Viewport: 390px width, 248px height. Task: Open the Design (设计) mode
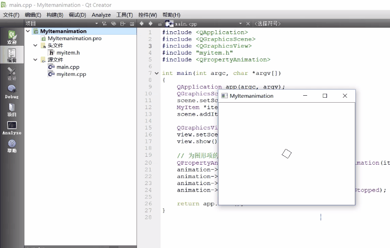click(12, 73)
